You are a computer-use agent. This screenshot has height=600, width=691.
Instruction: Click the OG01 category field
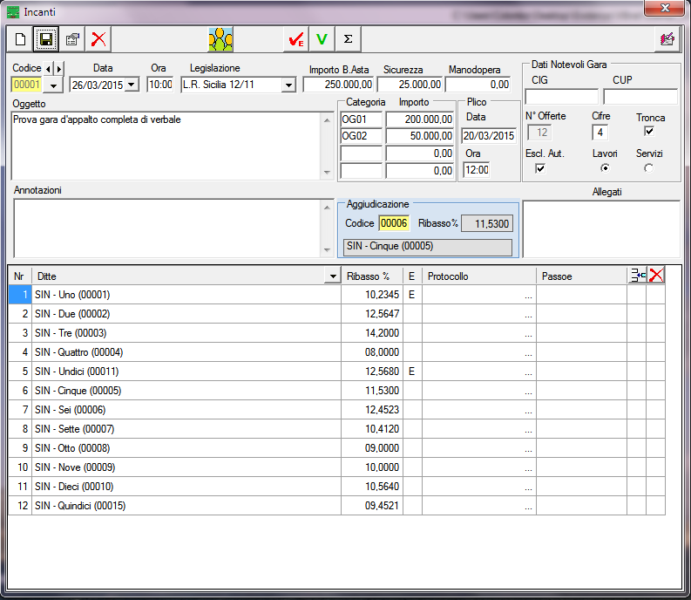(361, 119)
